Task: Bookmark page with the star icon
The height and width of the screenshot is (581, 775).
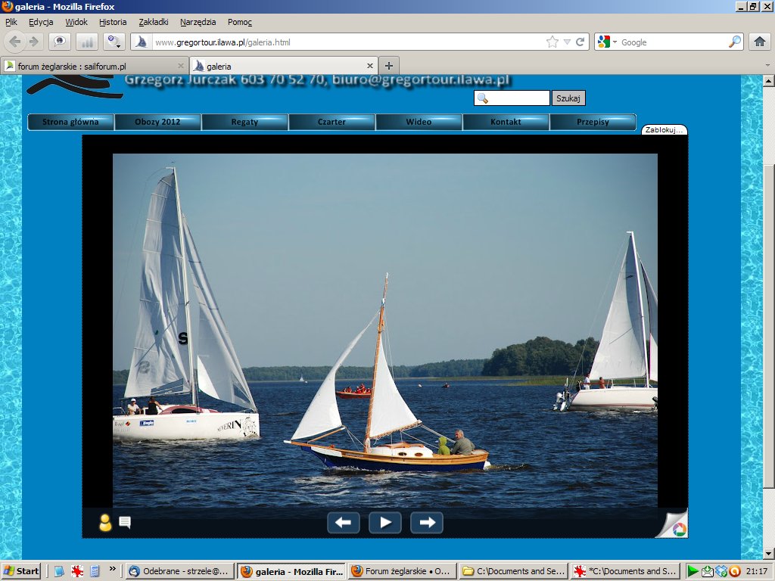Action: click(x=552, y=42)
